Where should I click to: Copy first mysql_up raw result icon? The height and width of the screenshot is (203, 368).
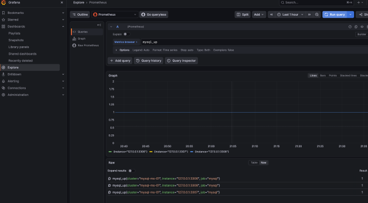pos(109,178)
